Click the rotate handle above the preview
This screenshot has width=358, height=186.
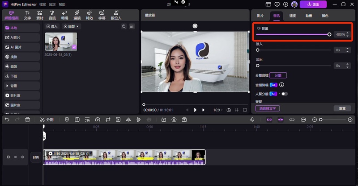click(195, 26)
